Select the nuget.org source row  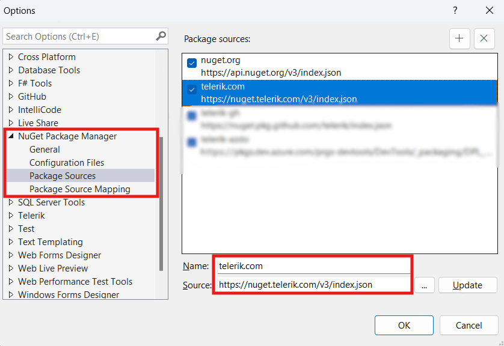[x=339, y=67]
